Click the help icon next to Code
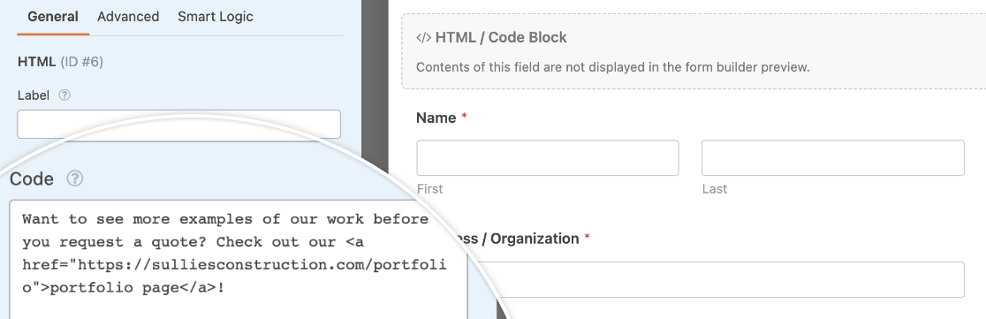 coord(75,178)
